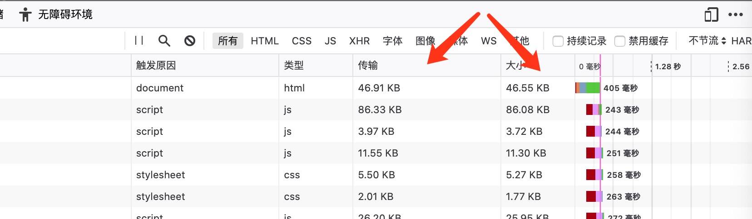Filter by WS websocket requests
This screenshot has height=219, width=752.
(x=489, y=41)
